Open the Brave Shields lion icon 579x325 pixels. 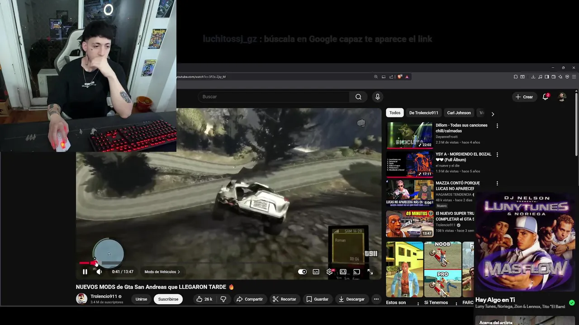pos(400,77)
